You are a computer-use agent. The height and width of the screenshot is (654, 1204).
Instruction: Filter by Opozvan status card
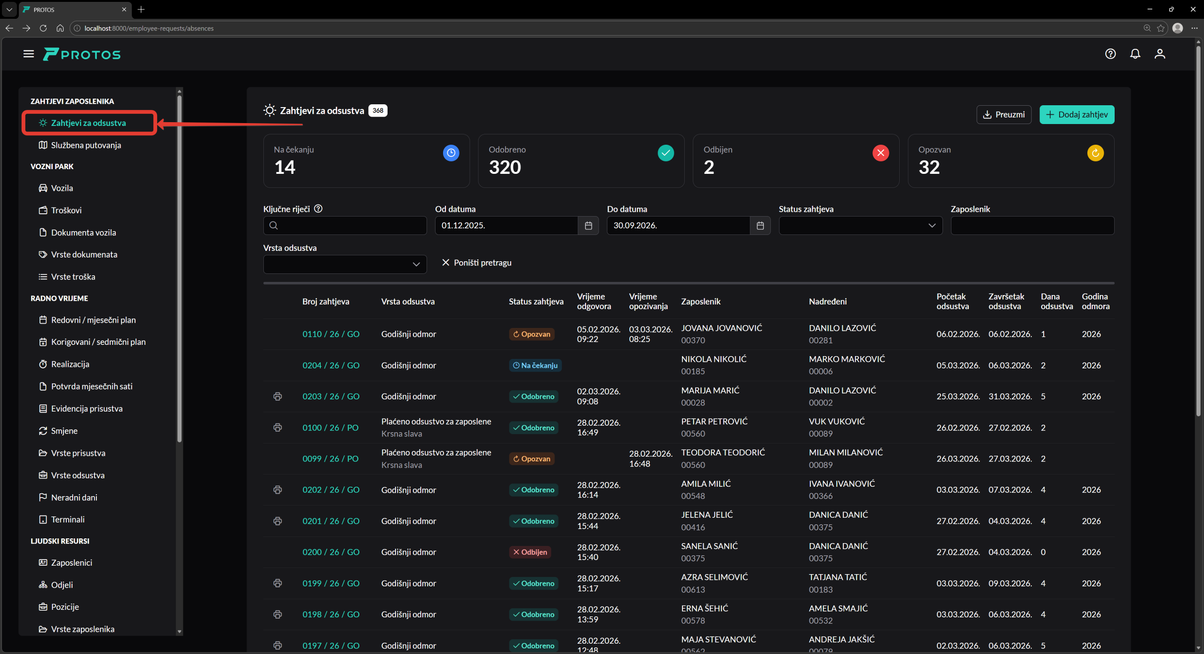pyautogui.click(x=1010, y=161)
